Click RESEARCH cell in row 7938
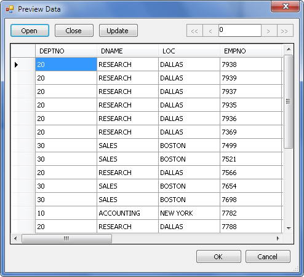The height and width of the screenshot is (277, 304). tap(127, 64)
